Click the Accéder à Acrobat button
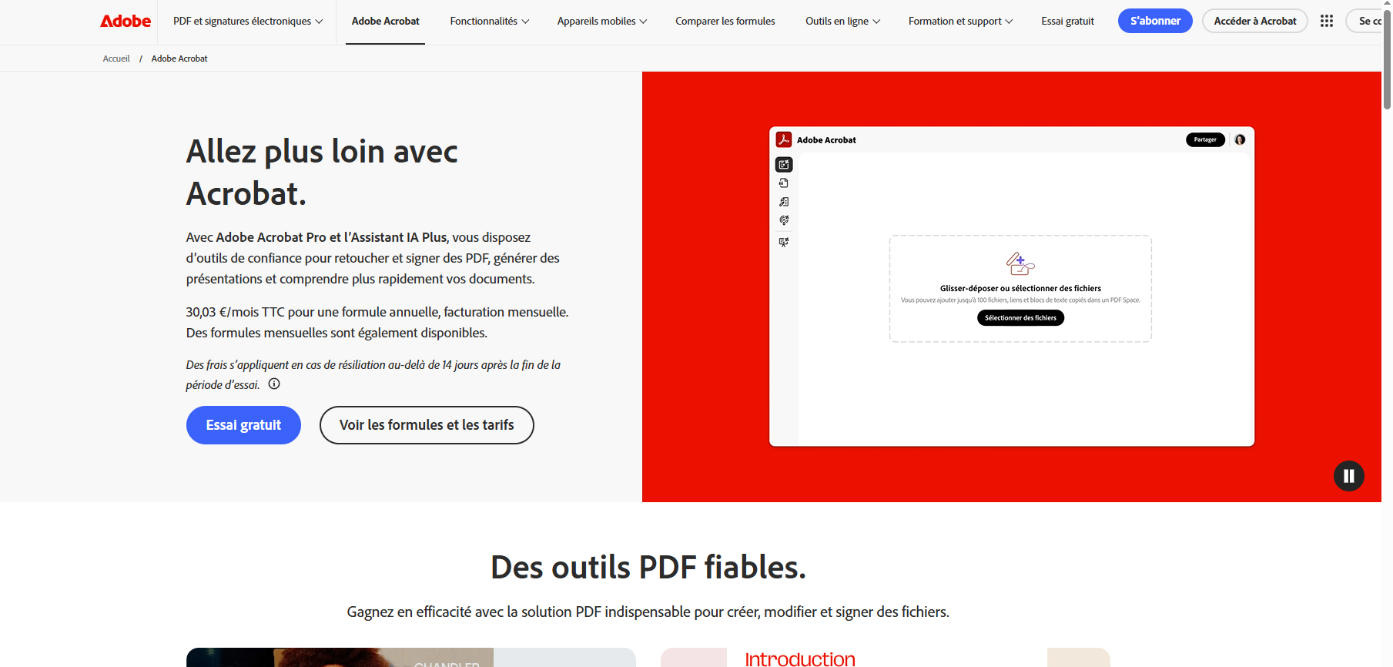 tap(1254, 21)
